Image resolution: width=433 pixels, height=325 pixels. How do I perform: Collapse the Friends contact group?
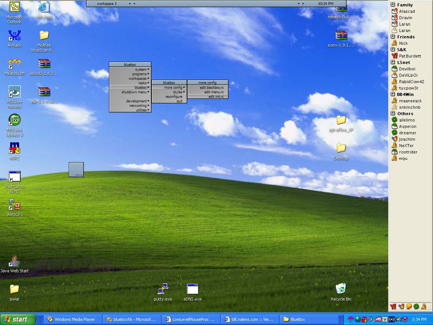393,36
